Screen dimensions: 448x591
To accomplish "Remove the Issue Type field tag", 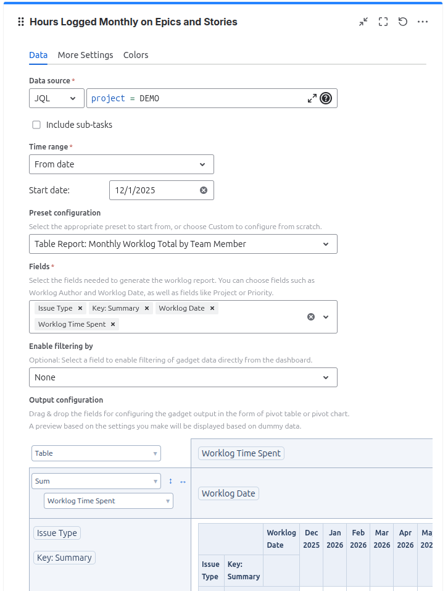I will pos(80,308).
